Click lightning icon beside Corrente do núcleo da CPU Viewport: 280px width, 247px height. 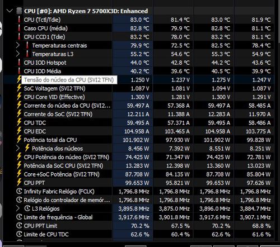coord(19,105)
